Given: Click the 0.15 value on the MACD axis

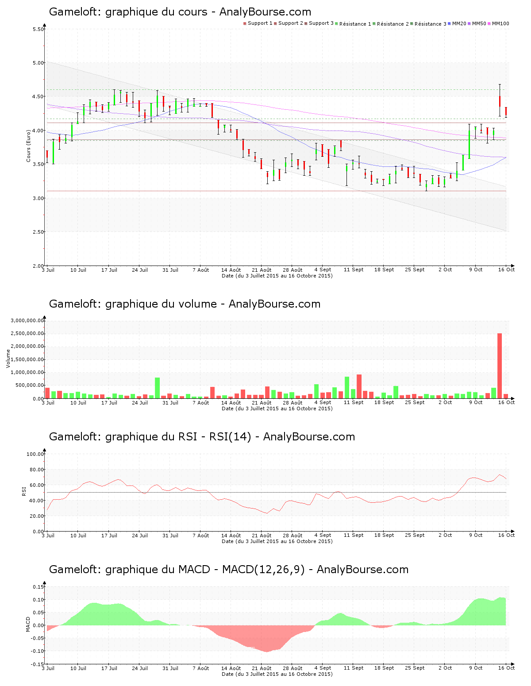Looking at the screenshot, I should click(38, 587).
